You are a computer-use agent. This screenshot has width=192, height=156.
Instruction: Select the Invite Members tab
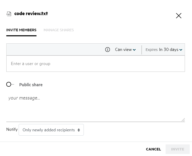21,30
